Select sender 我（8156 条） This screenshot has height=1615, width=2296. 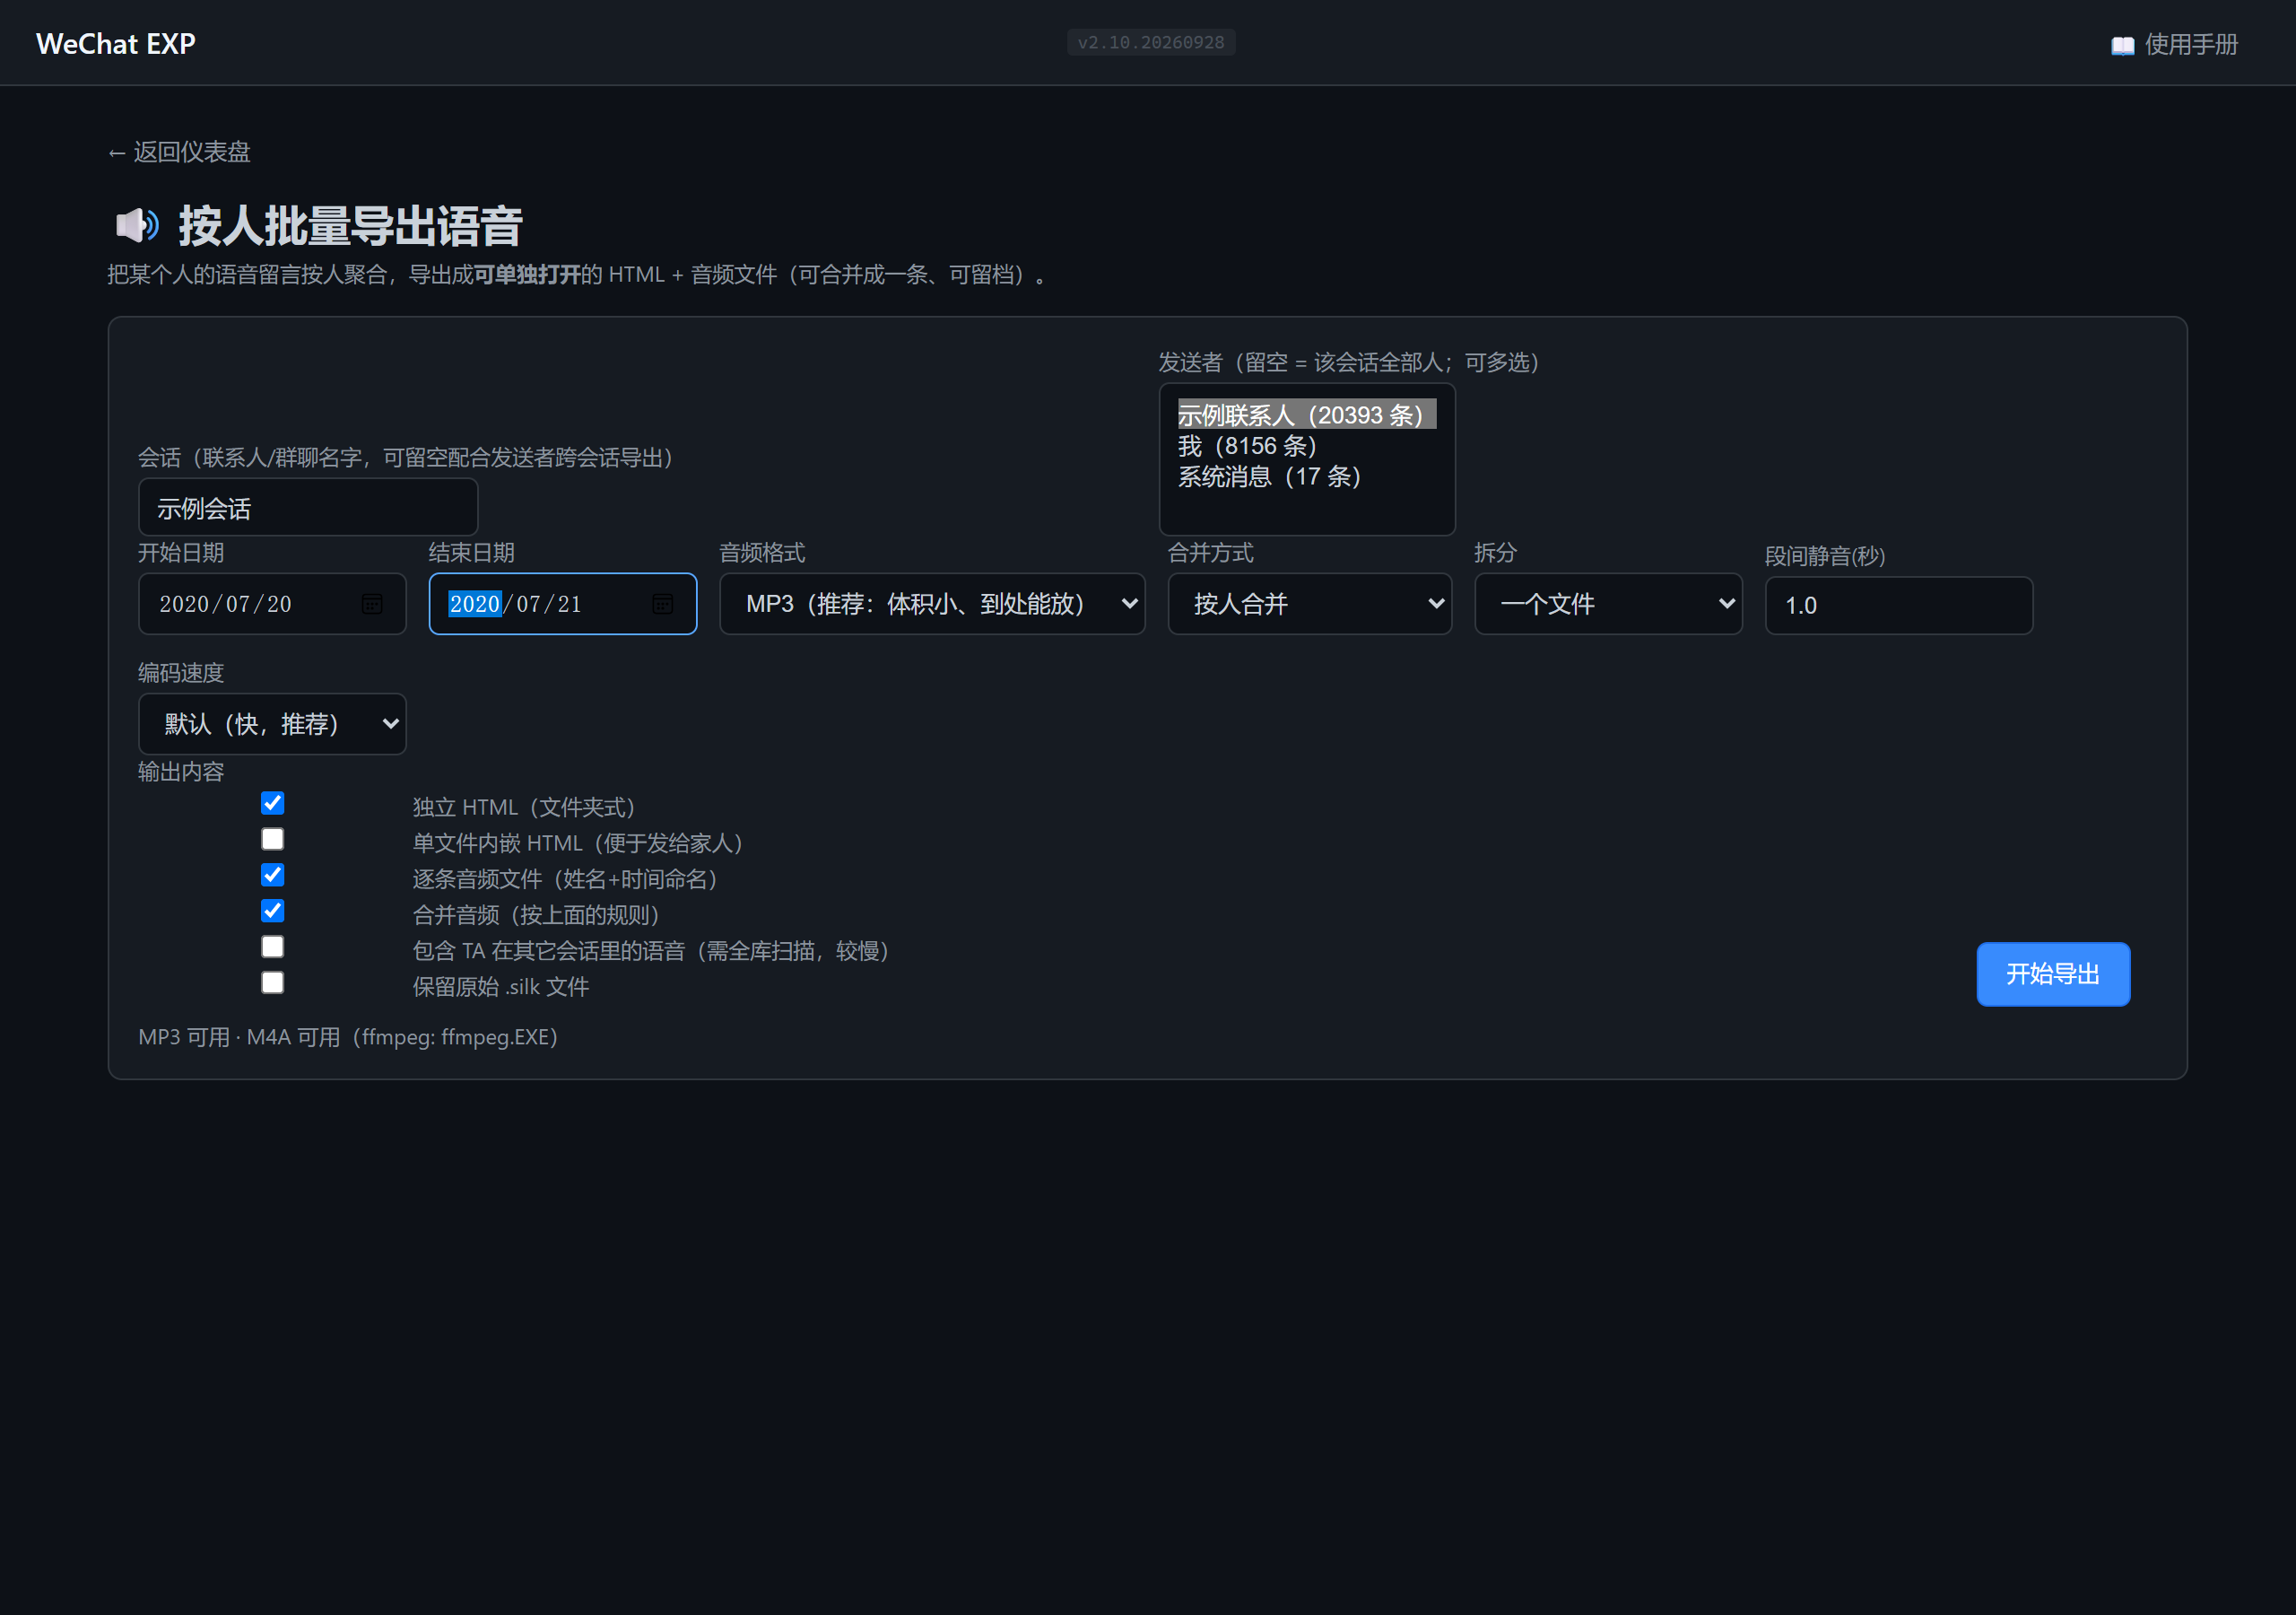click(x=1306, y=445)
